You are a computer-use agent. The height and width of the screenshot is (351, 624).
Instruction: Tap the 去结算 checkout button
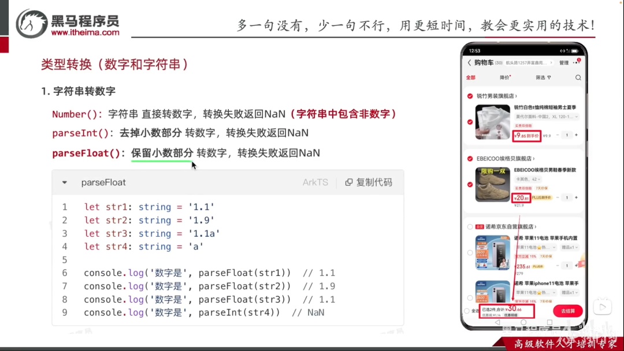point(567,311)
